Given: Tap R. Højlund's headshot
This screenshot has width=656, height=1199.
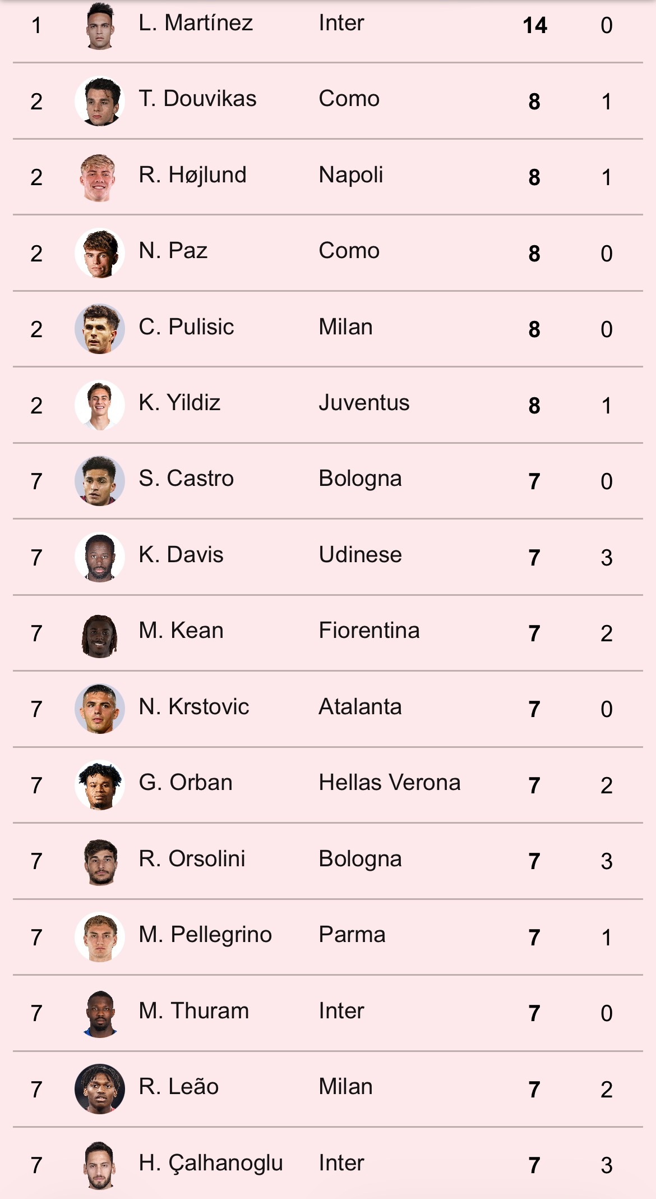Looking at the screenshot, I should 100,177.
